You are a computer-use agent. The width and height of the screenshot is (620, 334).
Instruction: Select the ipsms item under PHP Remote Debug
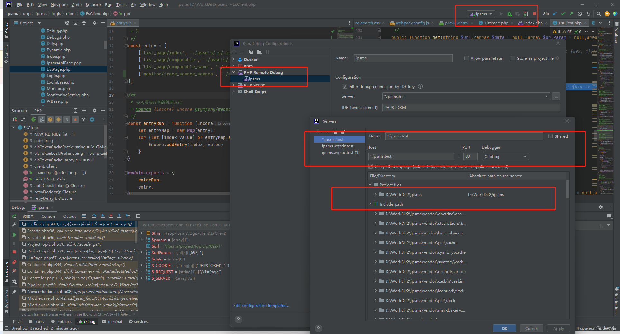[254, 79]
